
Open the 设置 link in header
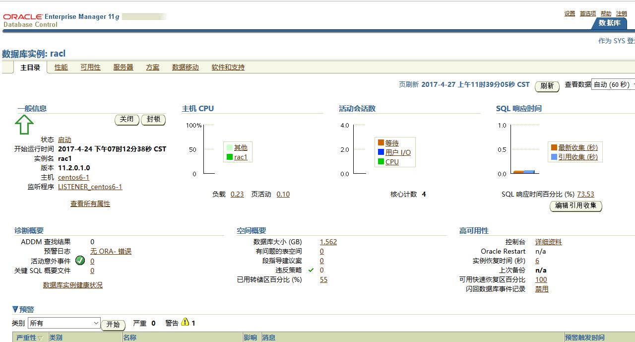[x=570, y=13]
